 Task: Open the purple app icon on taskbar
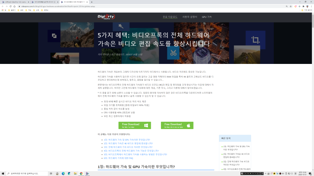tap(87, 174)
